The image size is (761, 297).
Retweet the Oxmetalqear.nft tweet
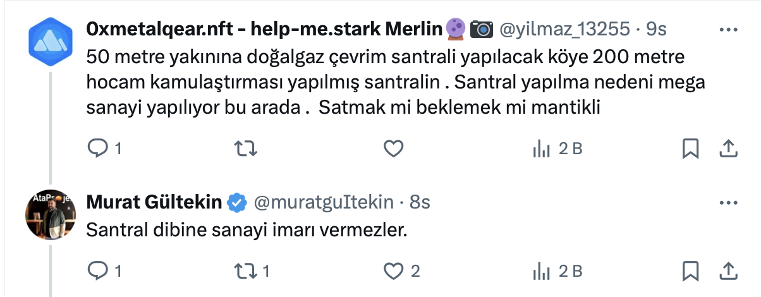(x=245, y=148)
